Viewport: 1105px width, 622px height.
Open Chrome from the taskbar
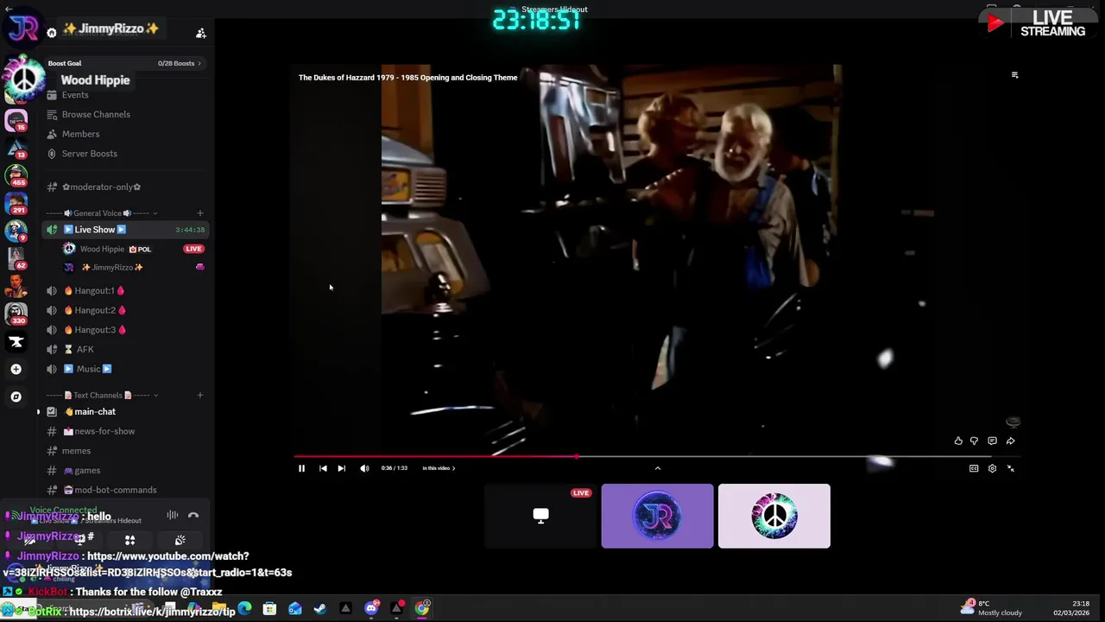click(x=422, y=609)
